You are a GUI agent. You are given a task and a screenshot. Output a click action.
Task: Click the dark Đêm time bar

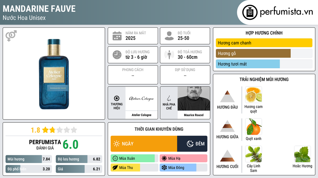click(192, 144)
